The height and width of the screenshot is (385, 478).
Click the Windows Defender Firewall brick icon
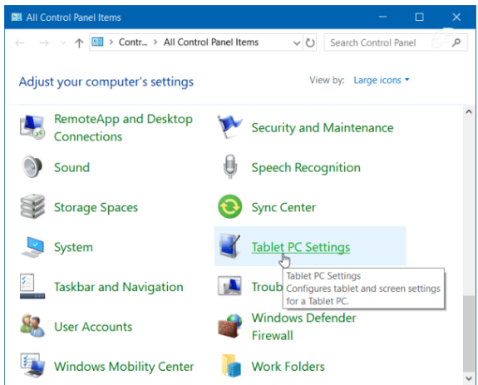[230, 326]
